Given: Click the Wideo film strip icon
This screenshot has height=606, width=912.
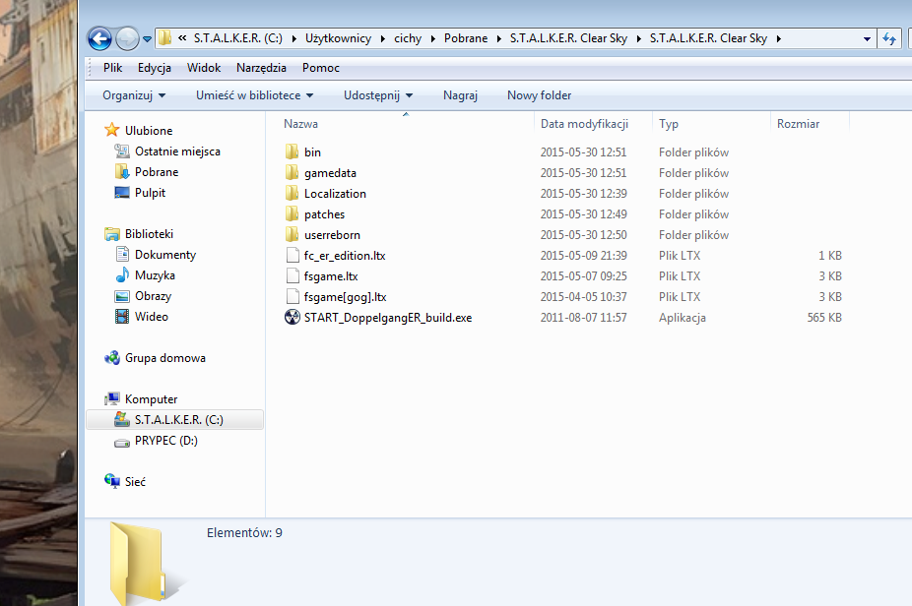Looking at the screenshot, I should [x=121, y=316].
